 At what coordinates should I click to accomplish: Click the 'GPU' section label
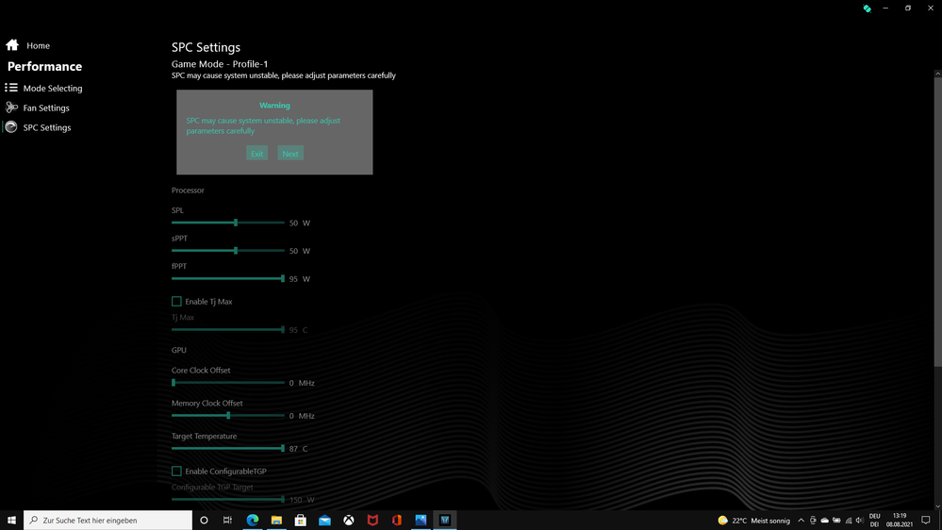[179, 350]
